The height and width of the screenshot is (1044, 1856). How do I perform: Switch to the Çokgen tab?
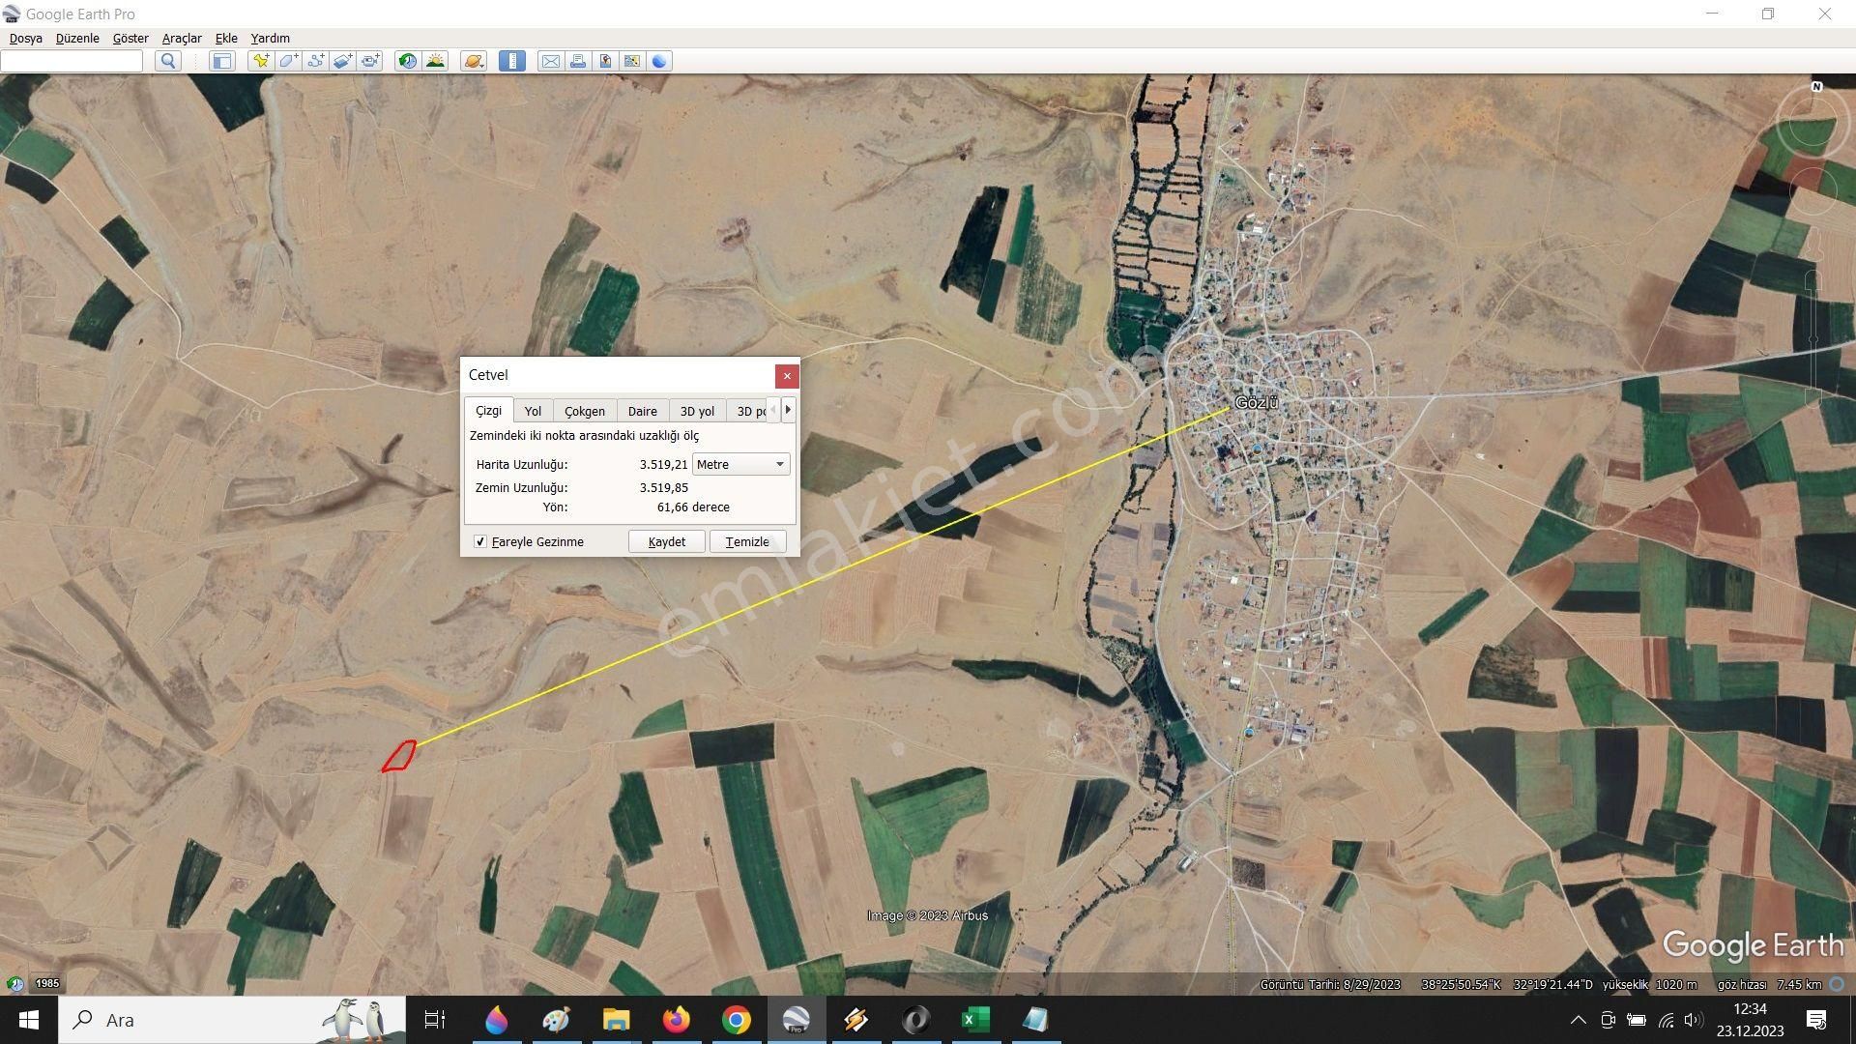(x=585, y=411)
